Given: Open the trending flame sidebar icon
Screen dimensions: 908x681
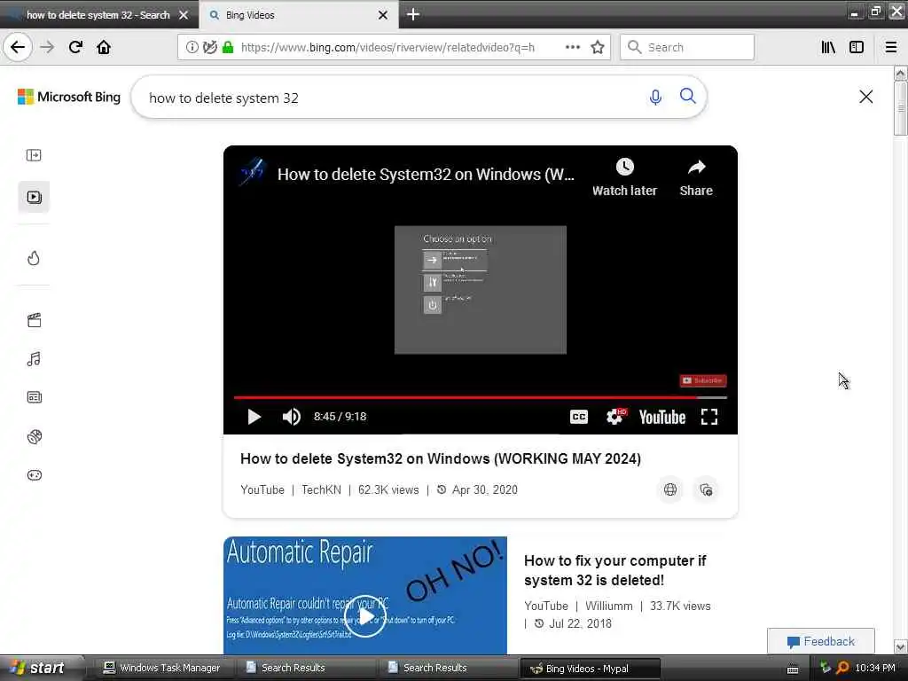Looking at the screenshot, I should [34, 258].
